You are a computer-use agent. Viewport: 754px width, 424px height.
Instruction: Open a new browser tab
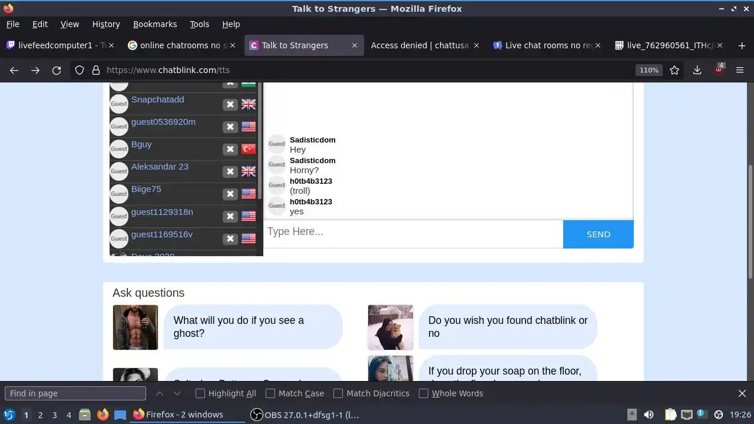(740, 45)
